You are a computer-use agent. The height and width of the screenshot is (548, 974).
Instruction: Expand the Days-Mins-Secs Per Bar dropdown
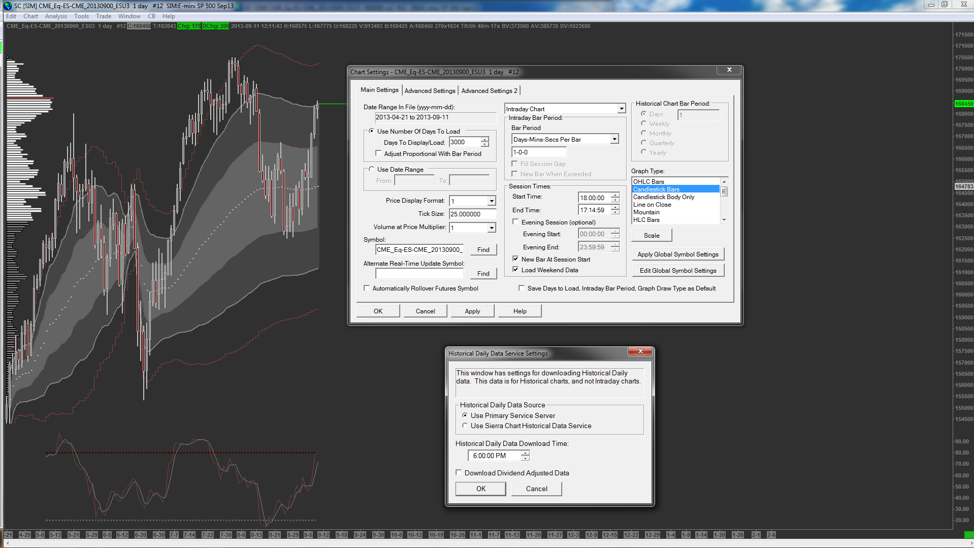point(614,140)
